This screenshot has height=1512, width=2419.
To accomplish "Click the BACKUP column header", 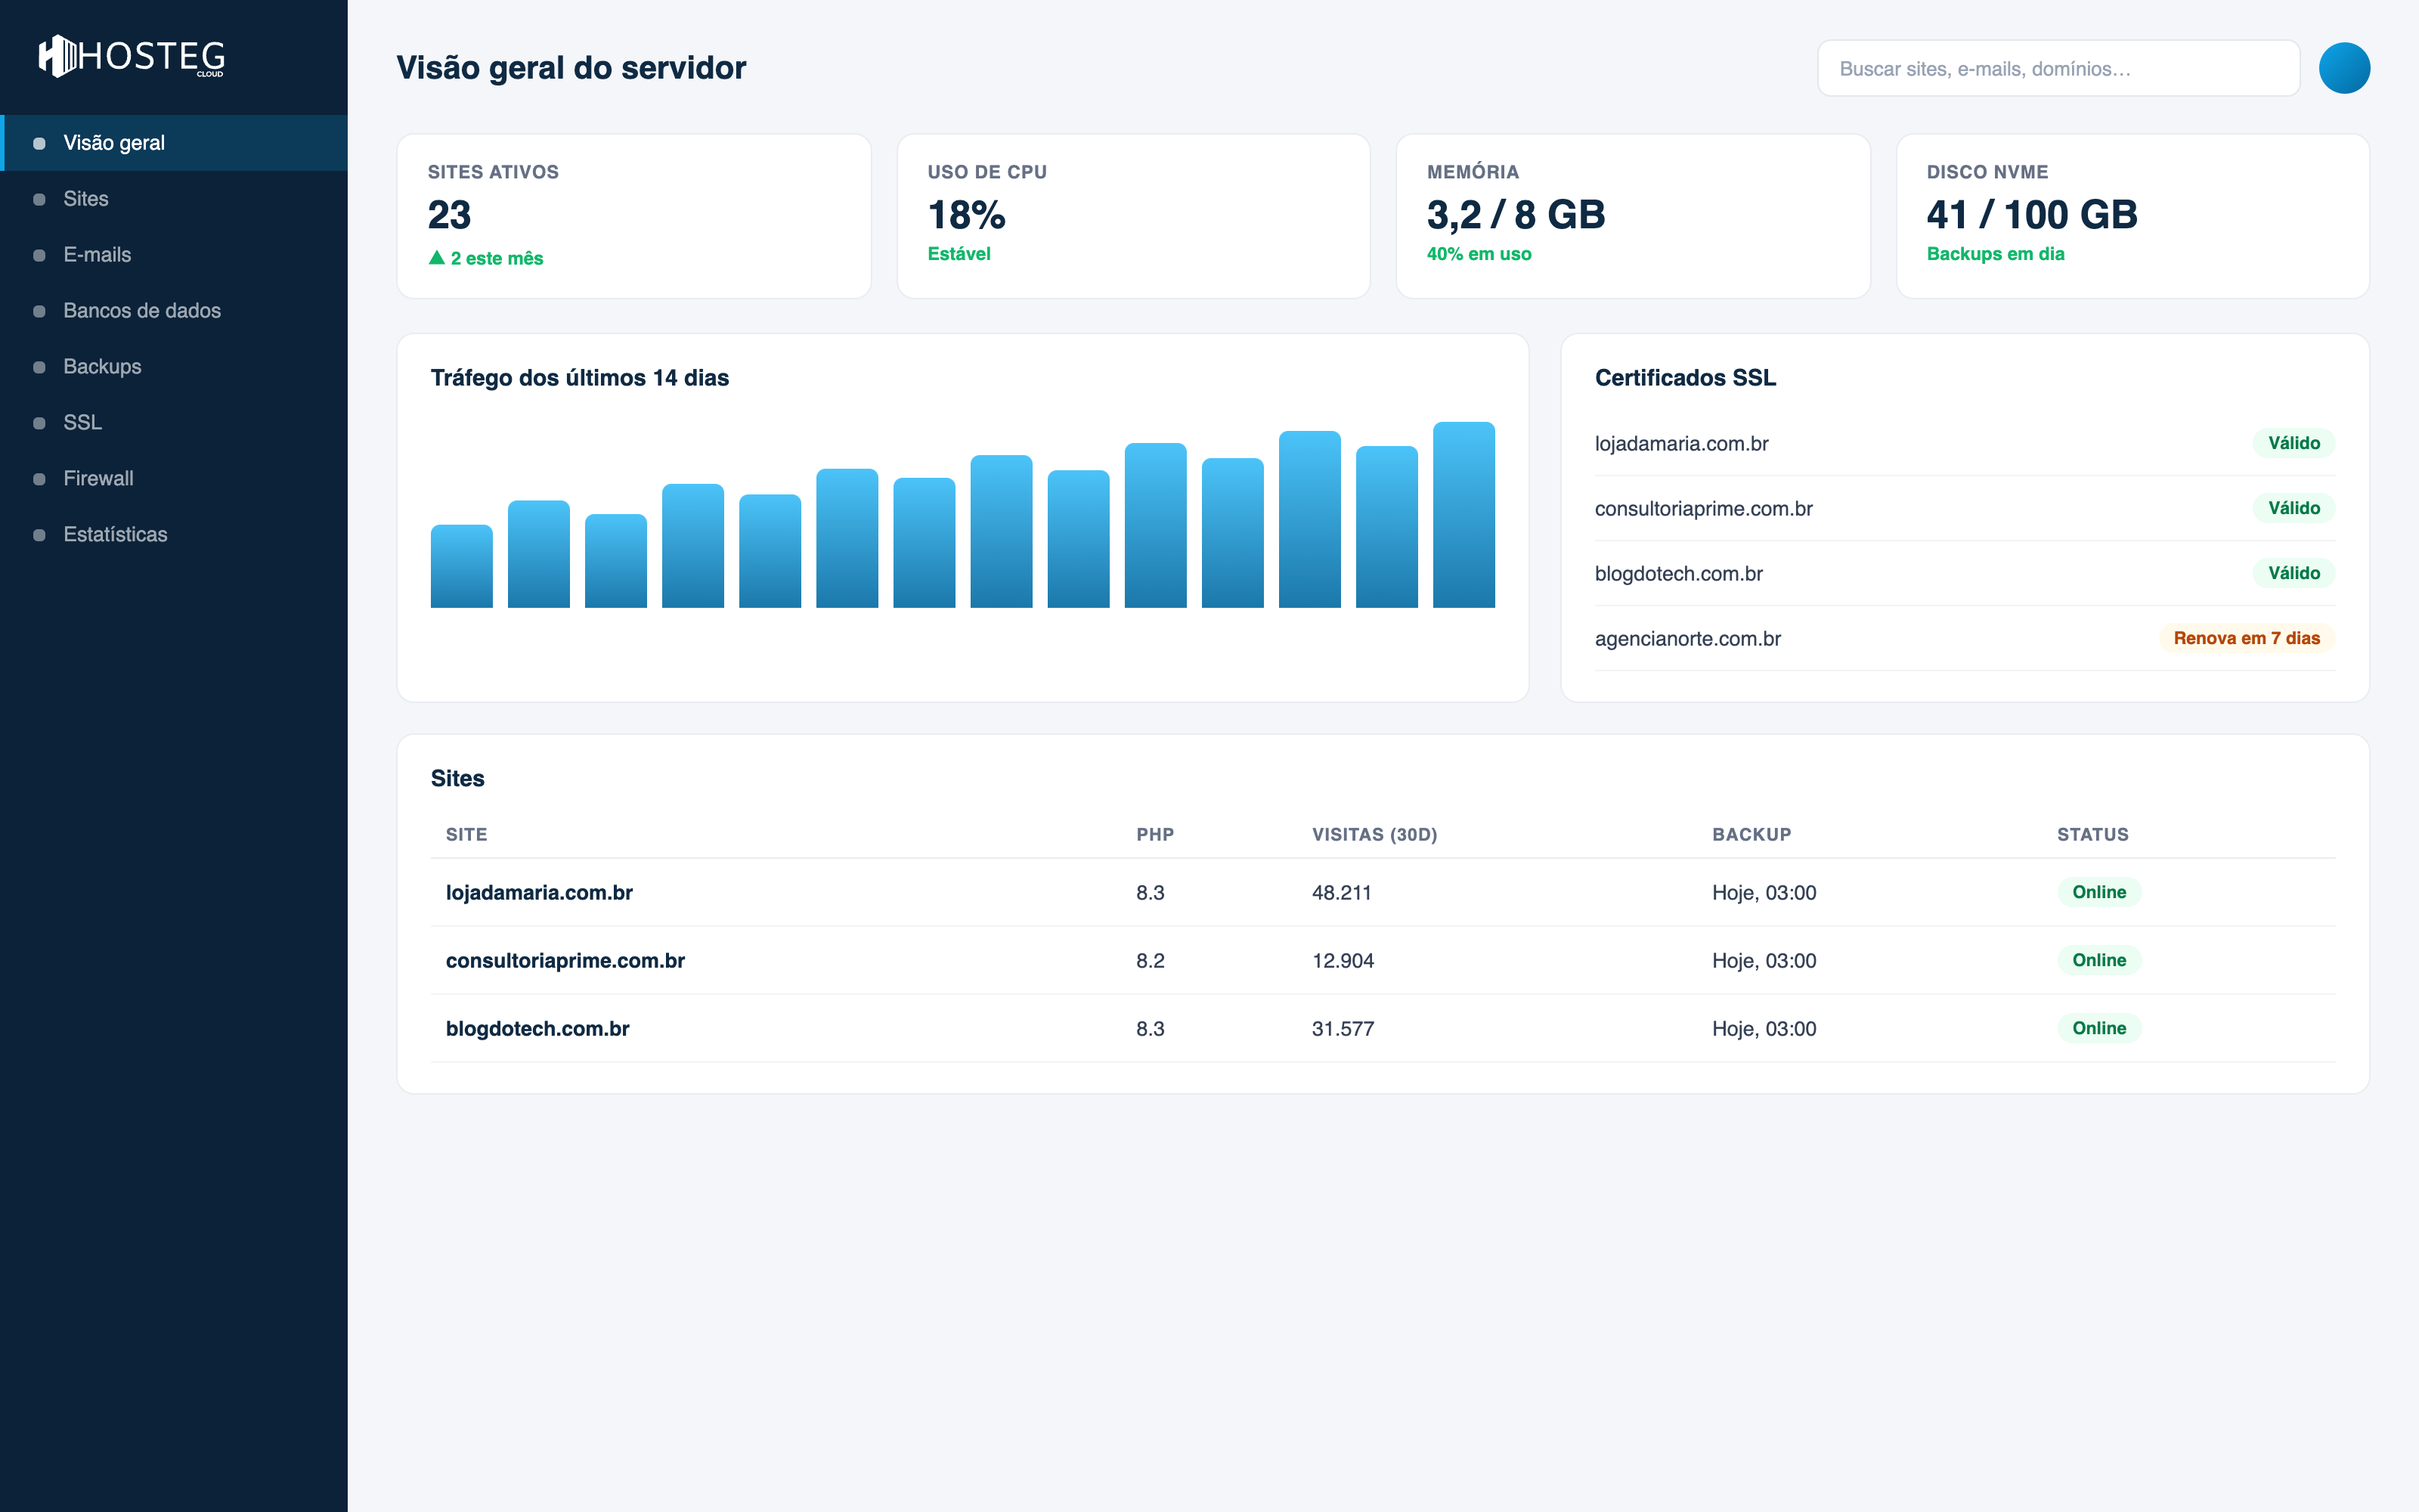I will tap(1752, 835).
